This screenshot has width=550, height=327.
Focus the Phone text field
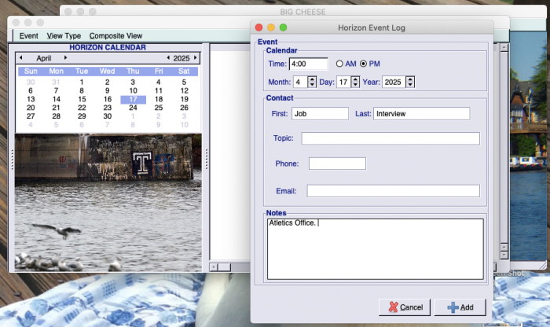[337, 163]
